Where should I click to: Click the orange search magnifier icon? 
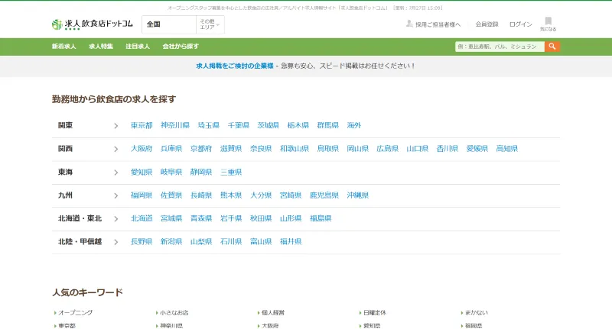[552, 47]
